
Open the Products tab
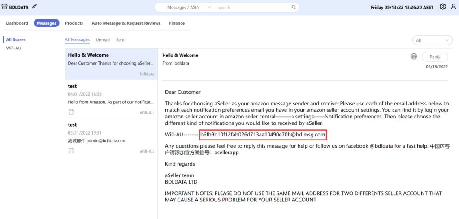coord(74,23)
